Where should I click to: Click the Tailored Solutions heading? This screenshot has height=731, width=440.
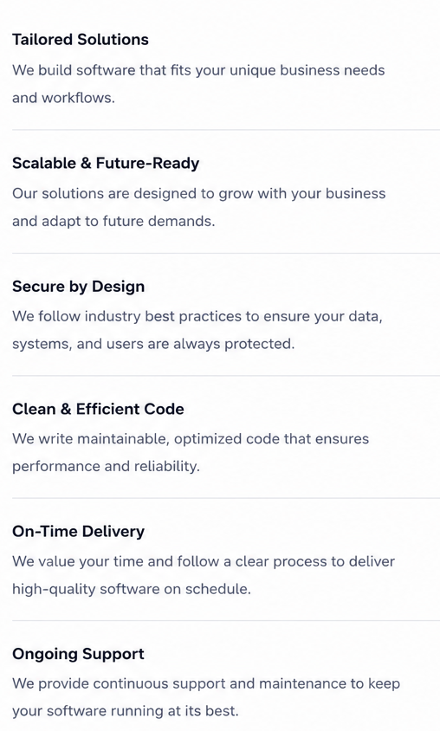point(81,40)
